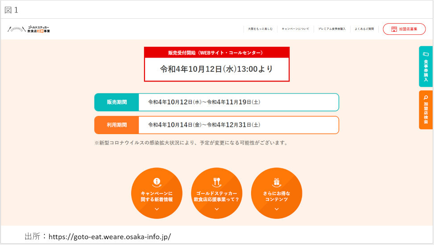The height and width of the screenshot is (245, 434).
Task: Go to the よくあるご質問 page
Action: [x=364, y=29]
